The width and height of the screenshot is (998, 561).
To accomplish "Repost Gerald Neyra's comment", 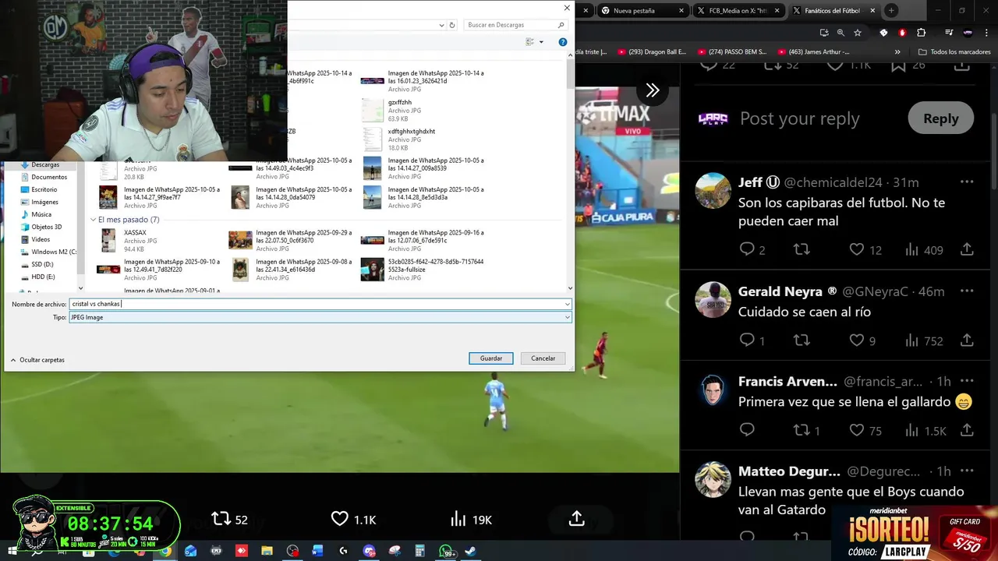I will point(802,340).
